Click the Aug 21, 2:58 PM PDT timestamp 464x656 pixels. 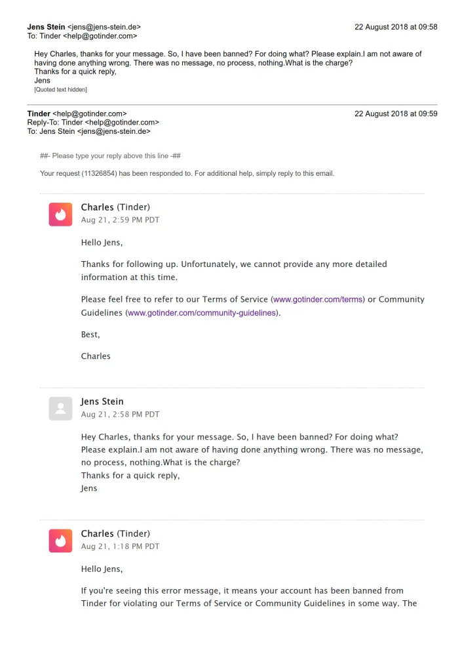click(x=120, y=415)
